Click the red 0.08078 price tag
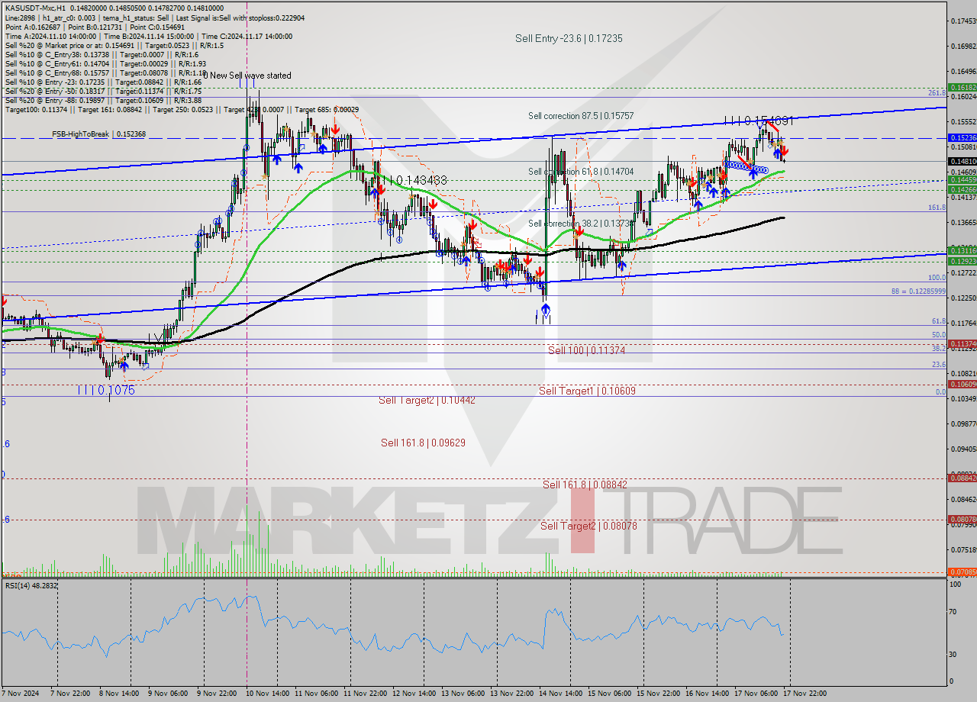This screenshot has width=977, height=702. (962, 519)
